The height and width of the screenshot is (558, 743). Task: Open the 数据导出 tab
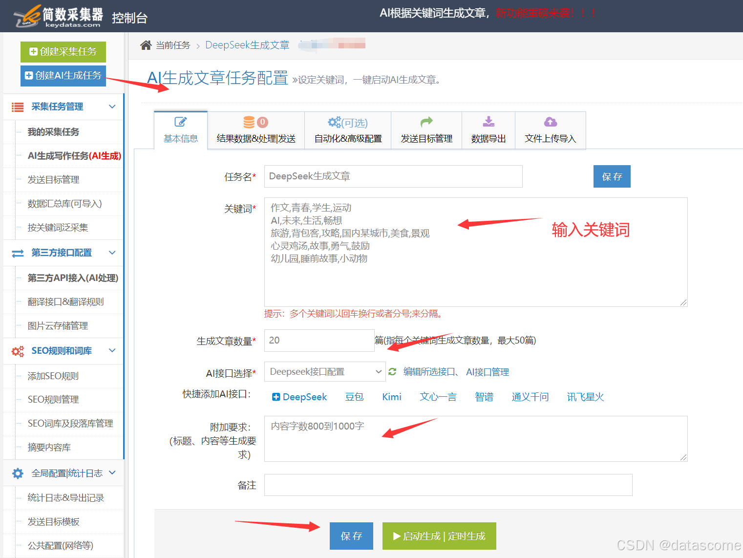pos(488,130)
